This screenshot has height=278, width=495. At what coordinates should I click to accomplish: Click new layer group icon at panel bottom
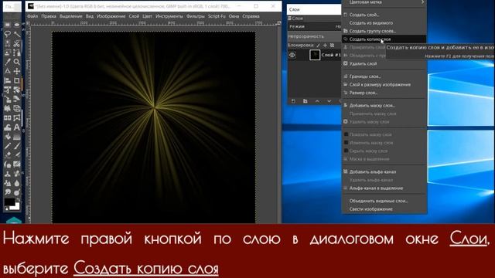(x=305, y=101)
